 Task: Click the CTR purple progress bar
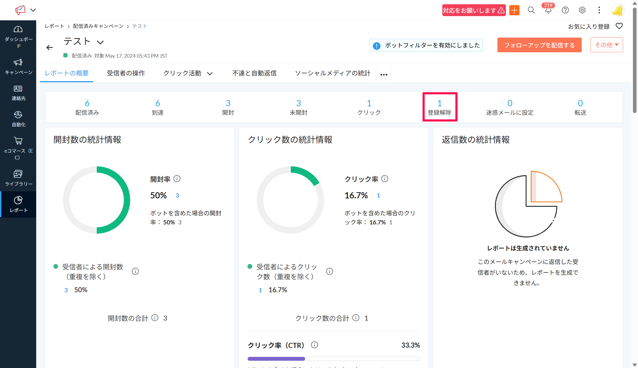[x=276, y=359]
